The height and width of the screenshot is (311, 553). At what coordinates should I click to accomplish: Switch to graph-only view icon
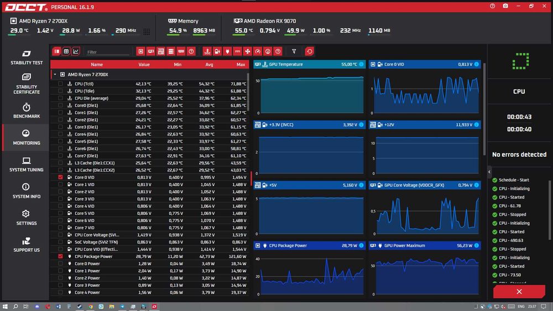[x=75, y=51]
